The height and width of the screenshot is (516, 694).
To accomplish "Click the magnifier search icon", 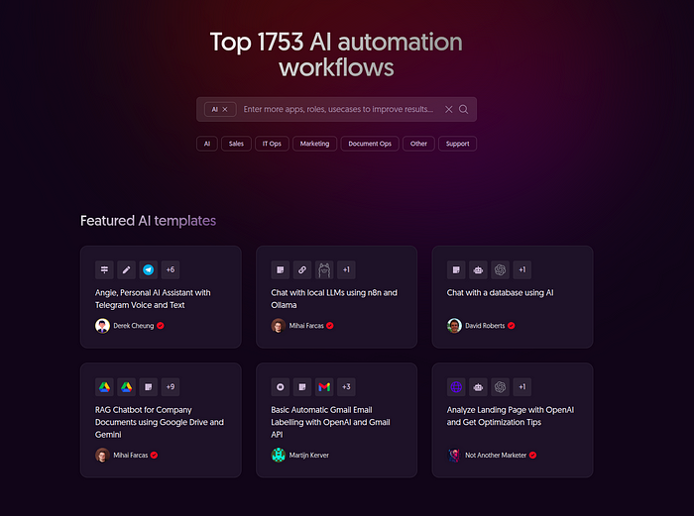I will pos(463,109).
